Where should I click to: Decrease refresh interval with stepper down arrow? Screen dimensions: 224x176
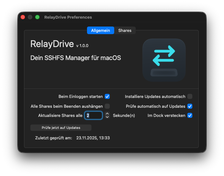pyautogui.click(x=107, y=117)
